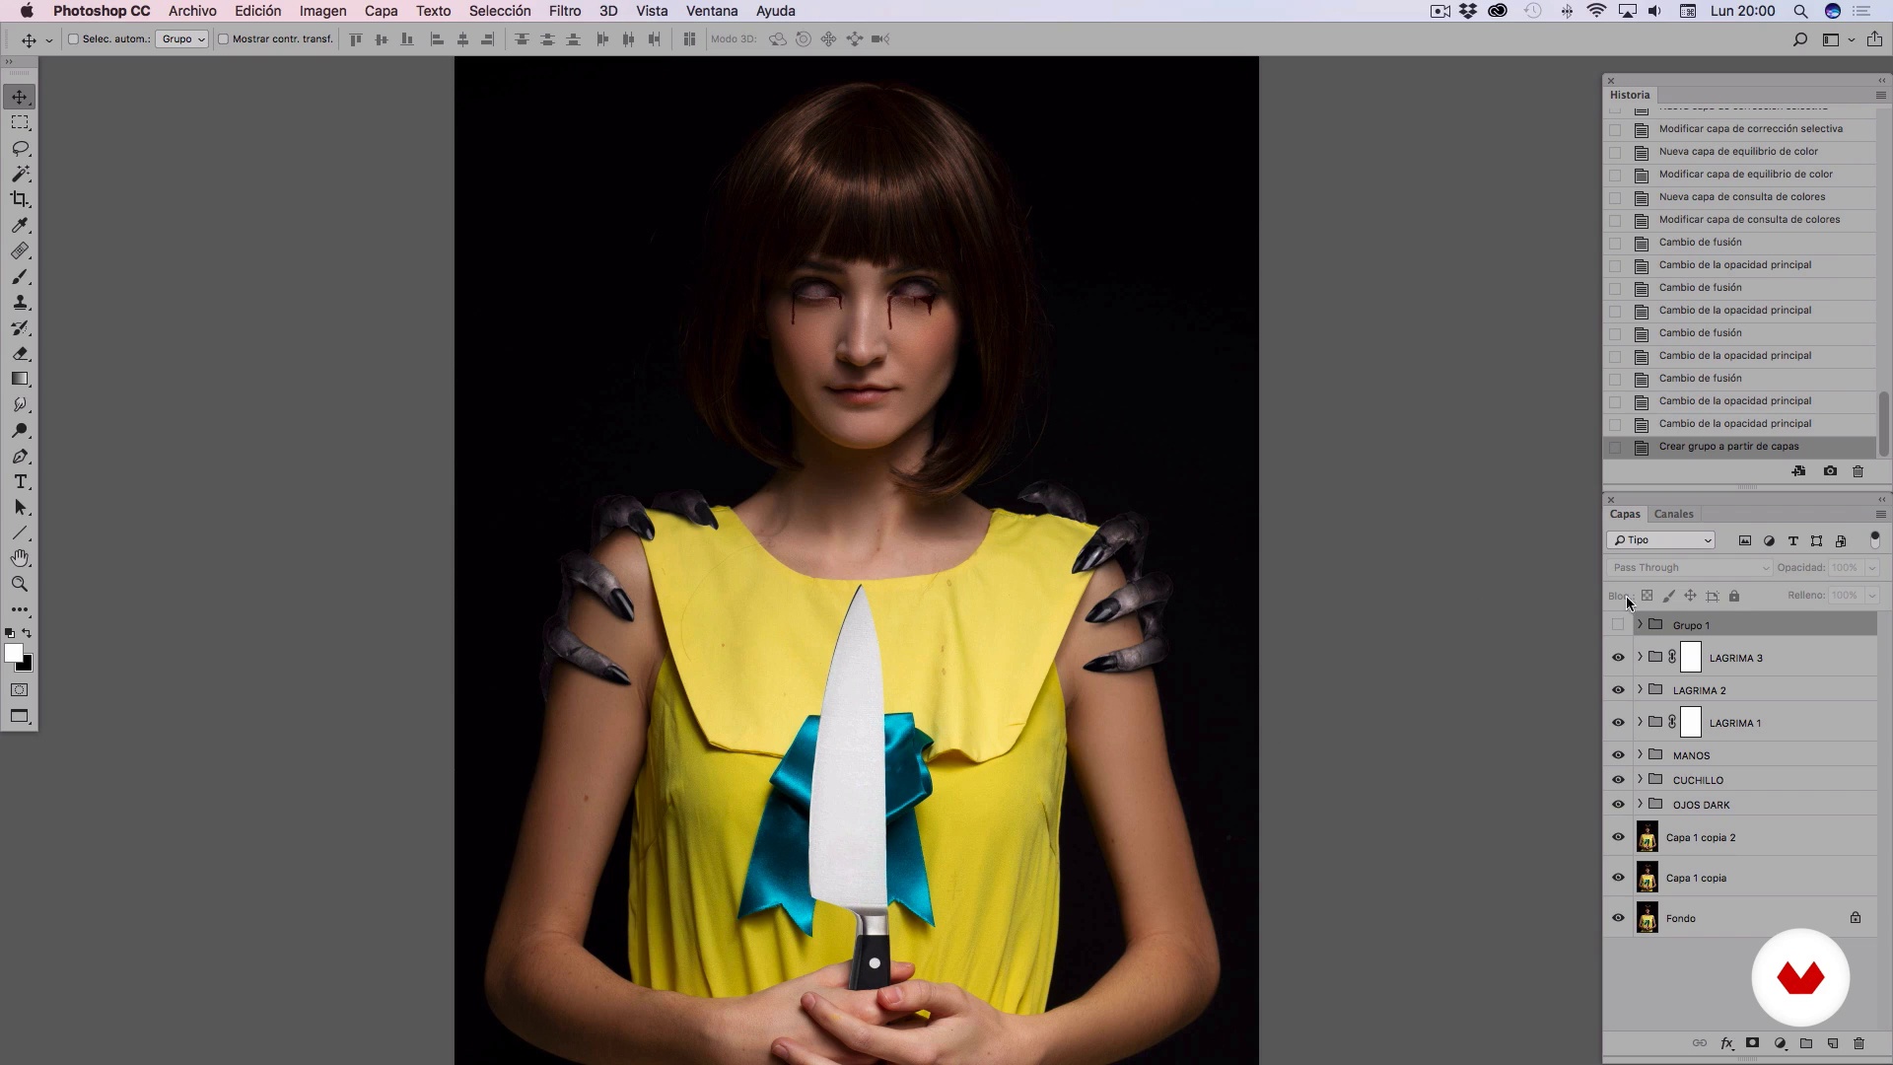Open the Pass Through blend mode dropdown

pyautogui.click(x=1690, y=568)
